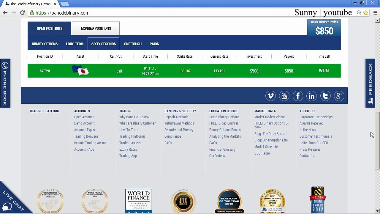Open the BDB Radio link
380x214 pixels.
tap(262, 153)
